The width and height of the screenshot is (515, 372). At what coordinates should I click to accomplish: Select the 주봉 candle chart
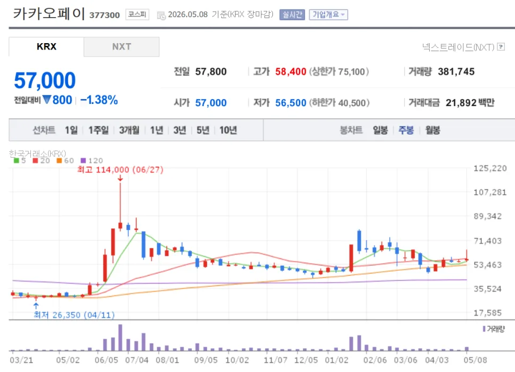pyautogui.click(x=406, y=131)
